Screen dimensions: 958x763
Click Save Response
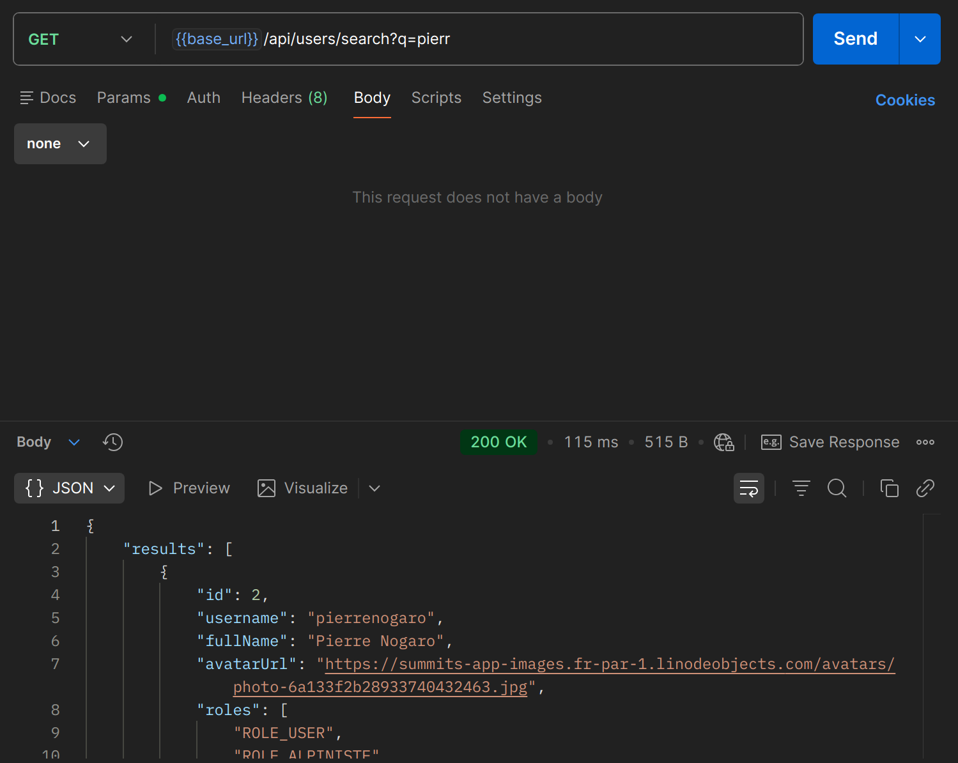(844, 442)
